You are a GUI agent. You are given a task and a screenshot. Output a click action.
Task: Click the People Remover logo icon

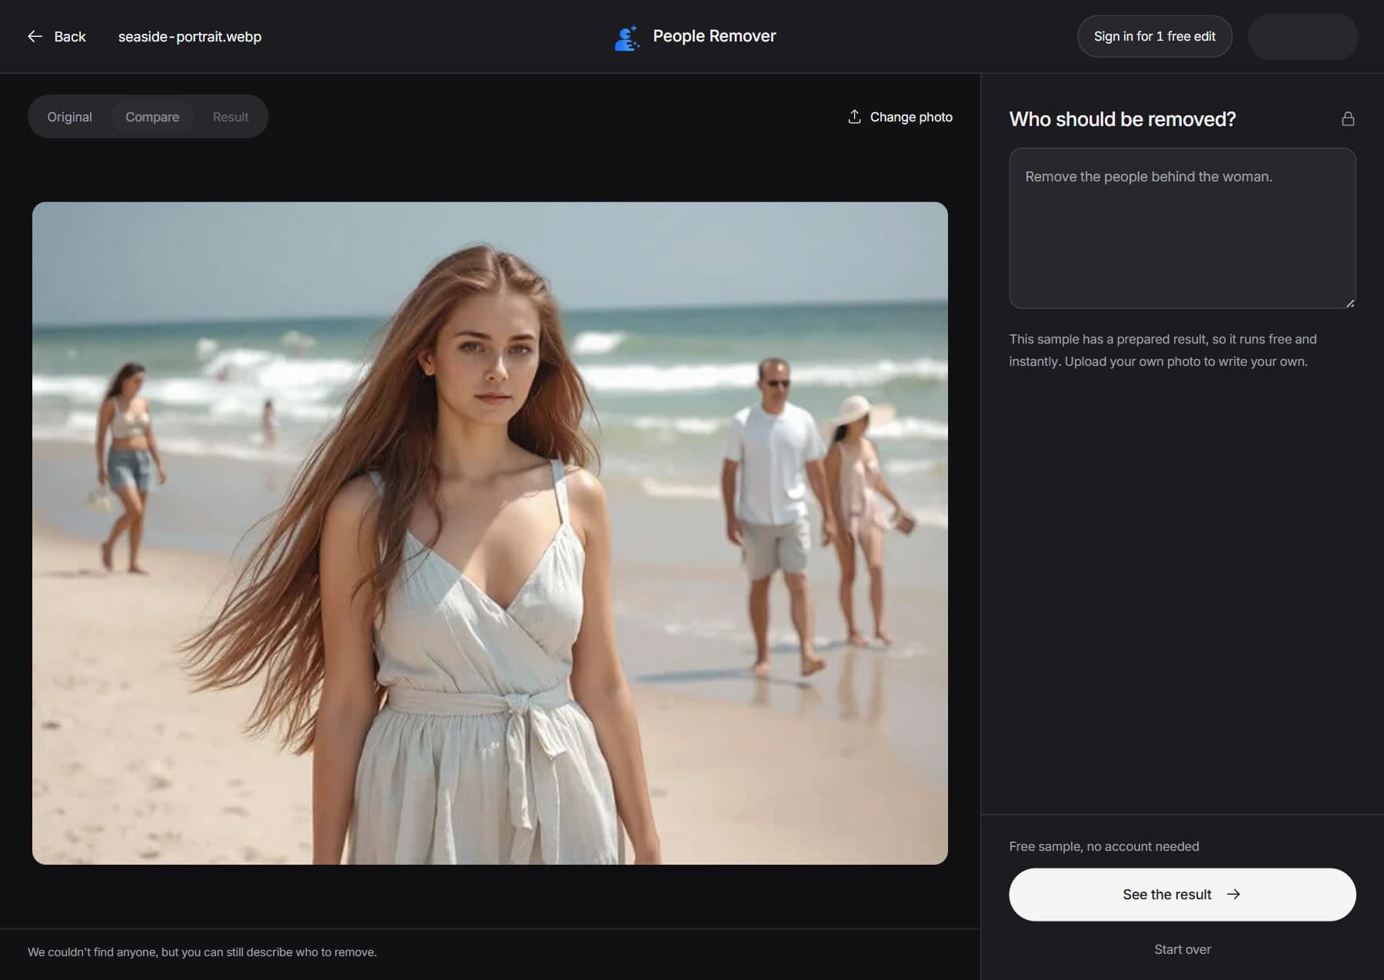click(627, 38)
